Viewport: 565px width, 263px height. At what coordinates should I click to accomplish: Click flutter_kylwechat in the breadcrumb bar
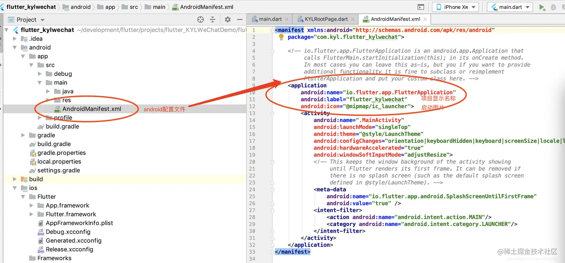(31, 7)
